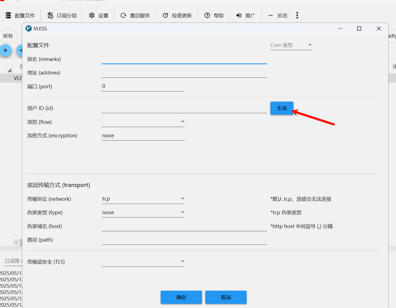The image size is (396, 308).
Task: Click the 配置文件 server list icon
Action: point(8,15)
